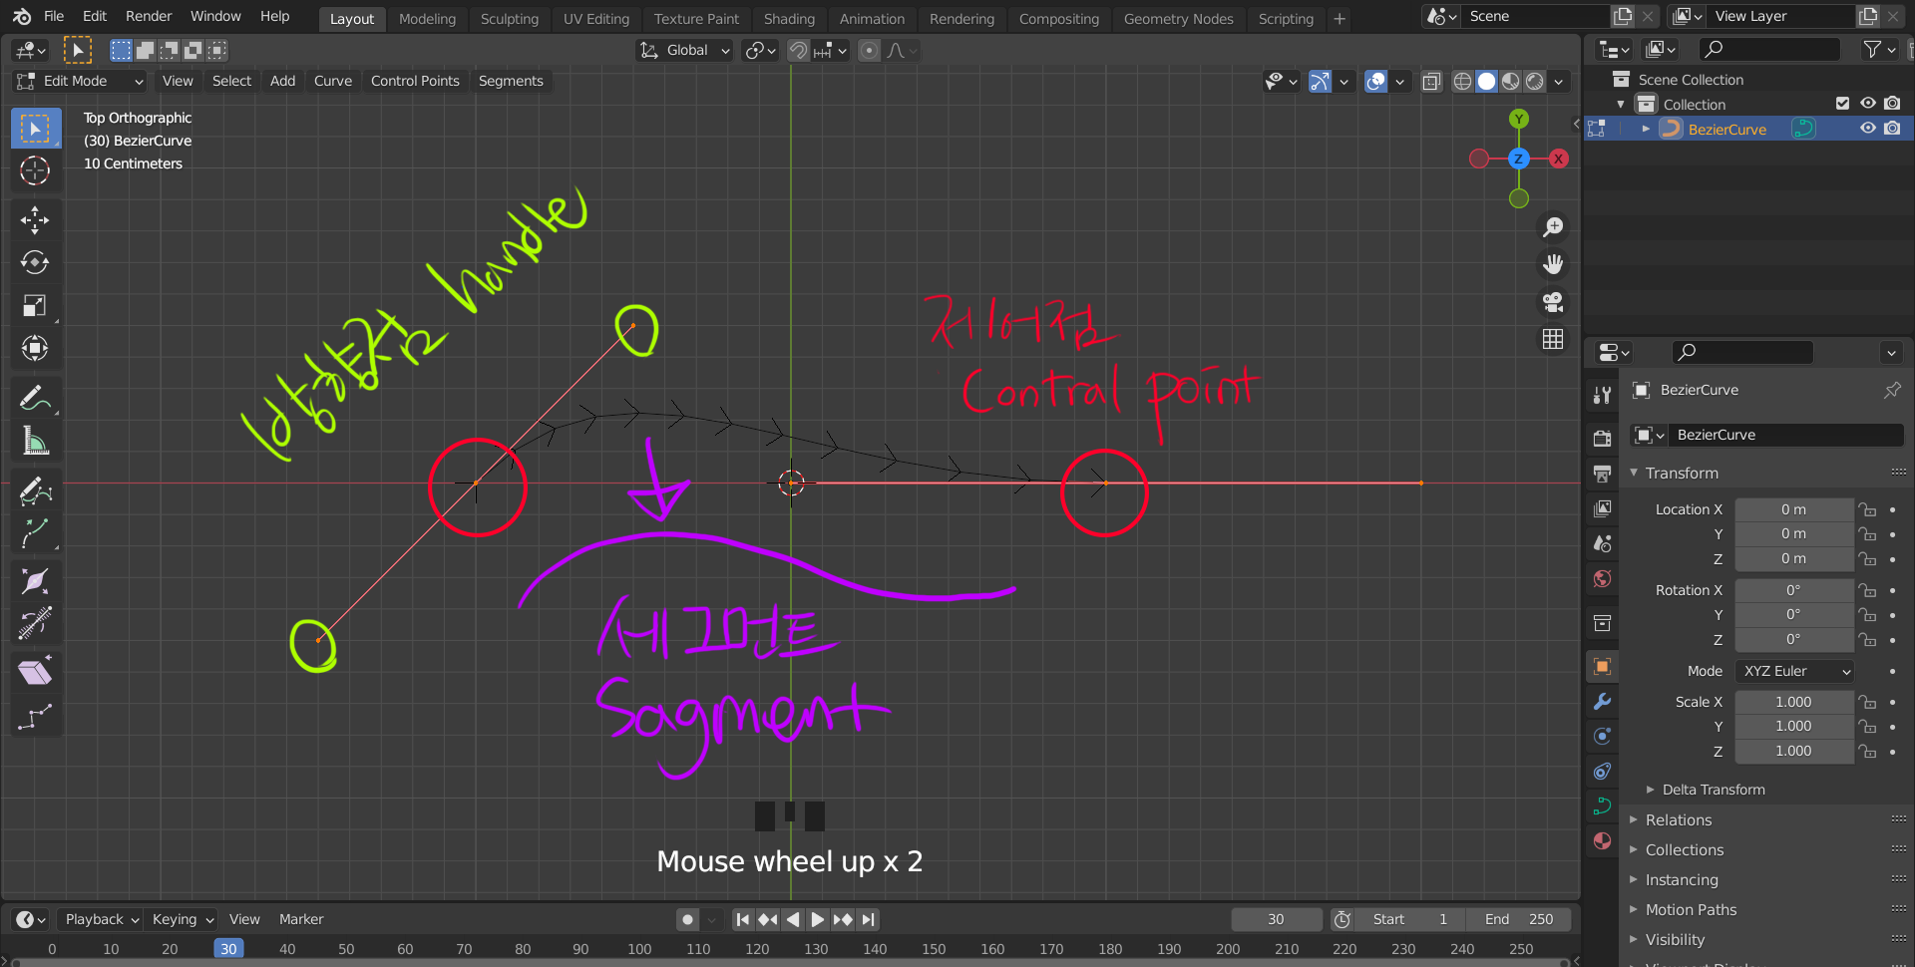Click the Location X value field
1915x967 pixels.
pos(1793,509)
